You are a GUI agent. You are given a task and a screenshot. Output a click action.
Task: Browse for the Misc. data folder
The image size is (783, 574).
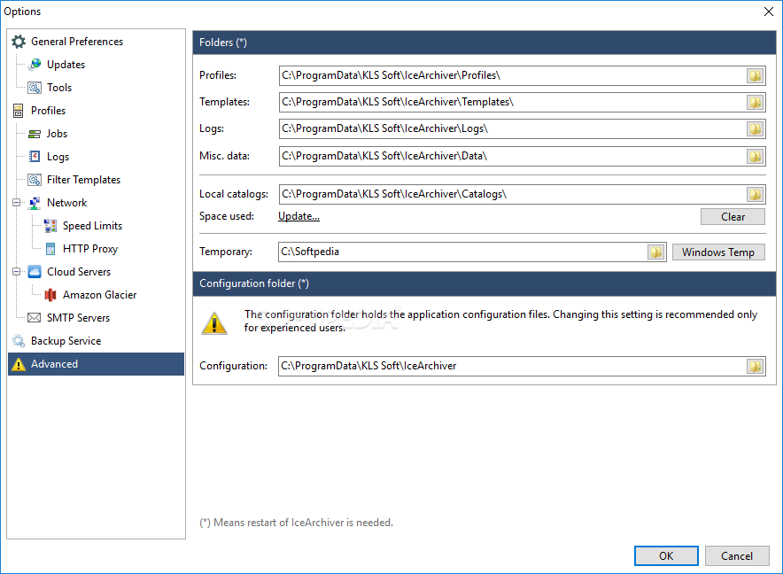click(755, 157)
